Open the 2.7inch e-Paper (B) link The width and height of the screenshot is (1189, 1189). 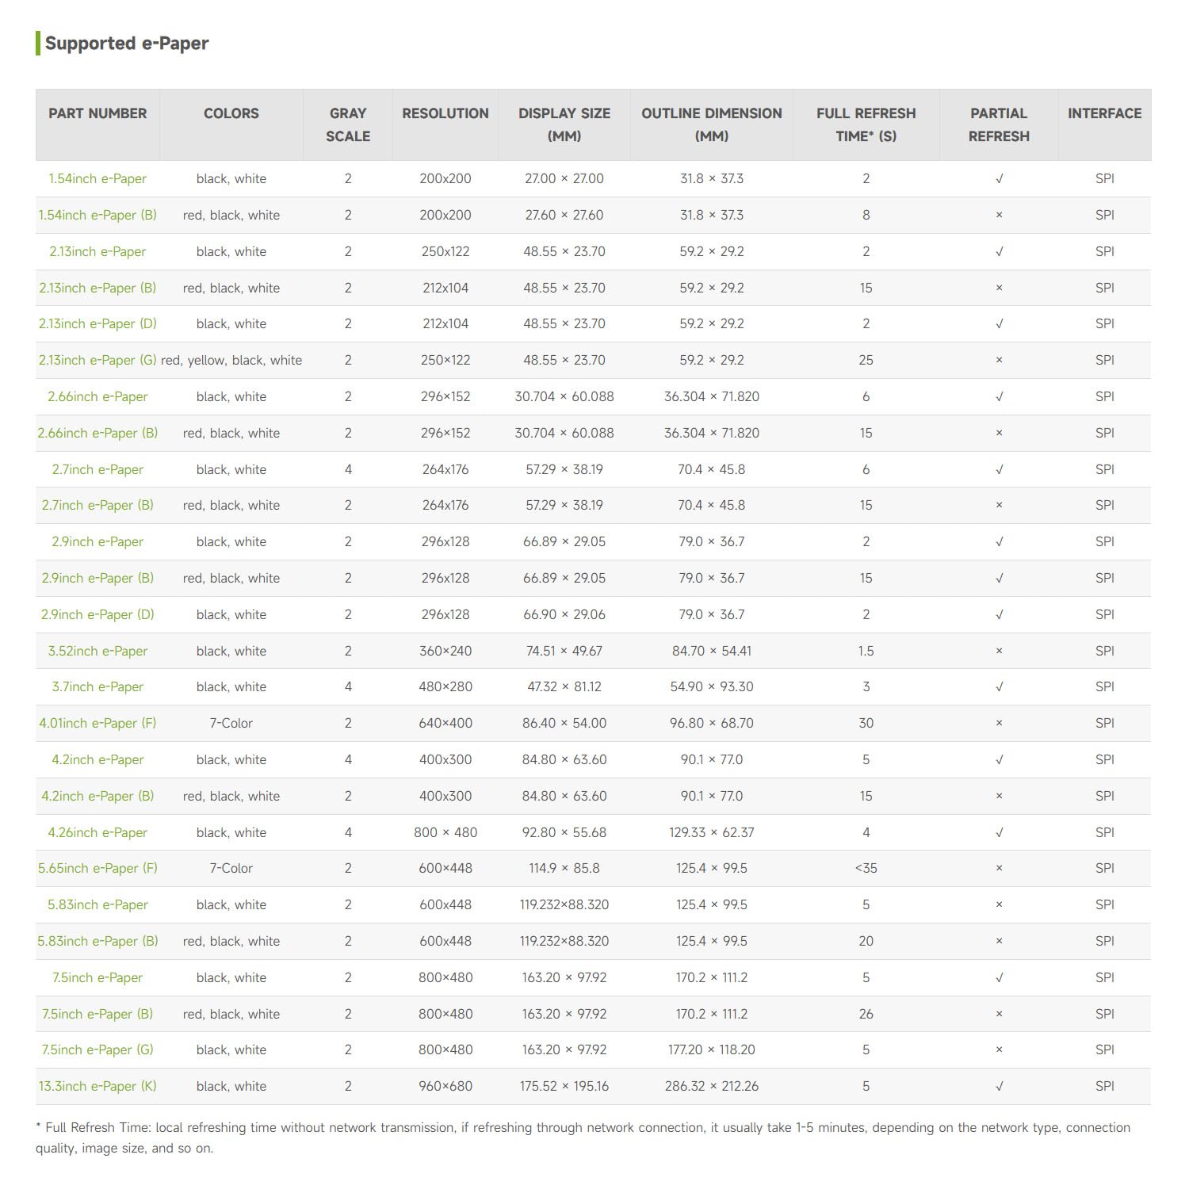97,506
